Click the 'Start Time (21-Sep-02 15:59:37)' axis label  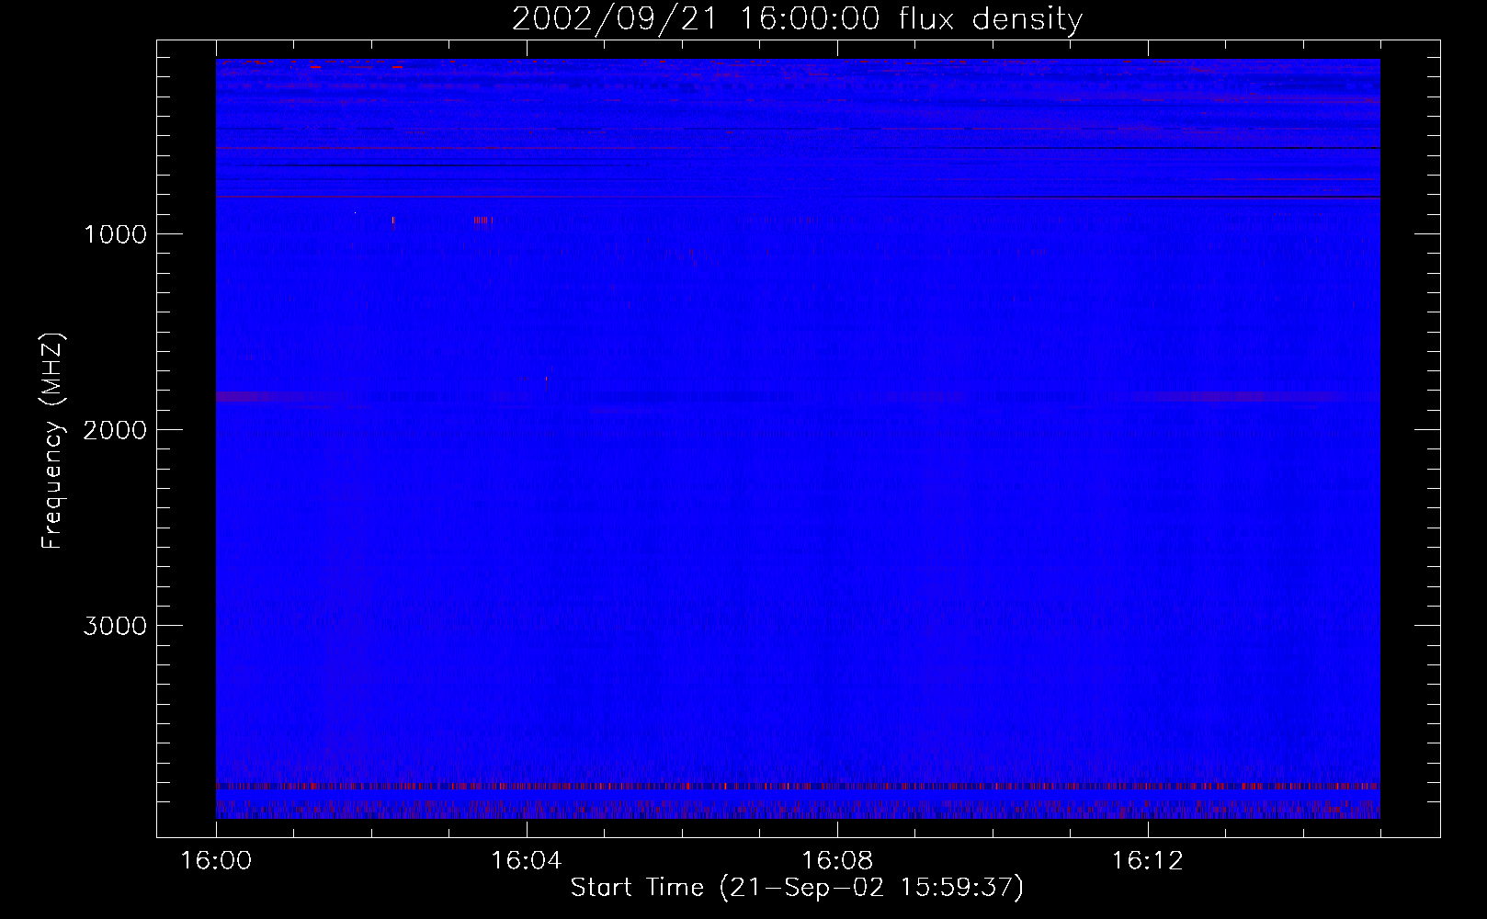[x=797, y=888]
